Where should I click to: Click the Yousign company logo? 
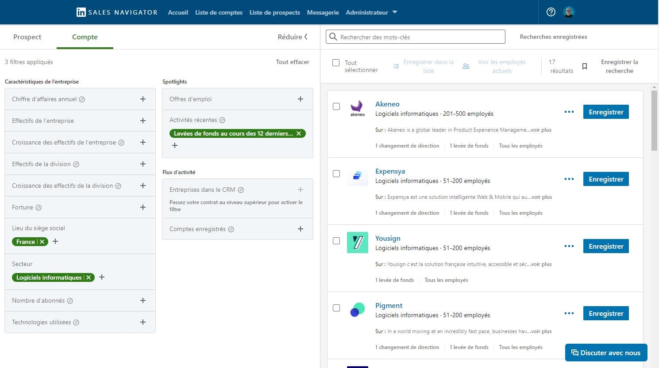pyautogui.click(x=358, y=243)
